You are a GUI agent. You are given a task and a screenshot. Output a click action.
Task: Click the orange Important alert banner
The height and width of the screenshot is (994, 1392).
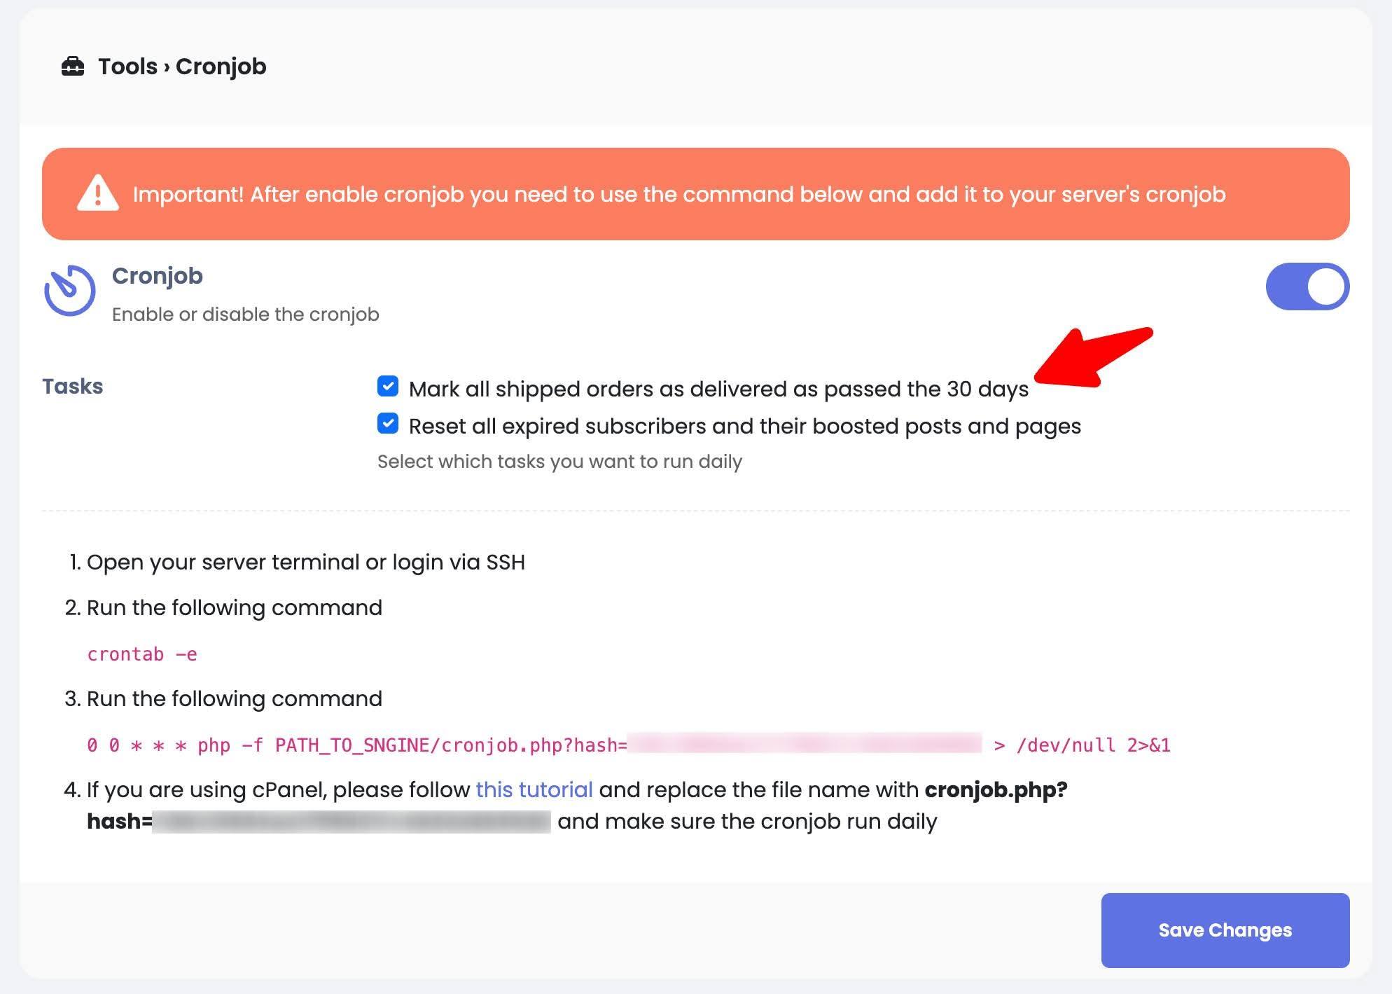click(695, 194)
